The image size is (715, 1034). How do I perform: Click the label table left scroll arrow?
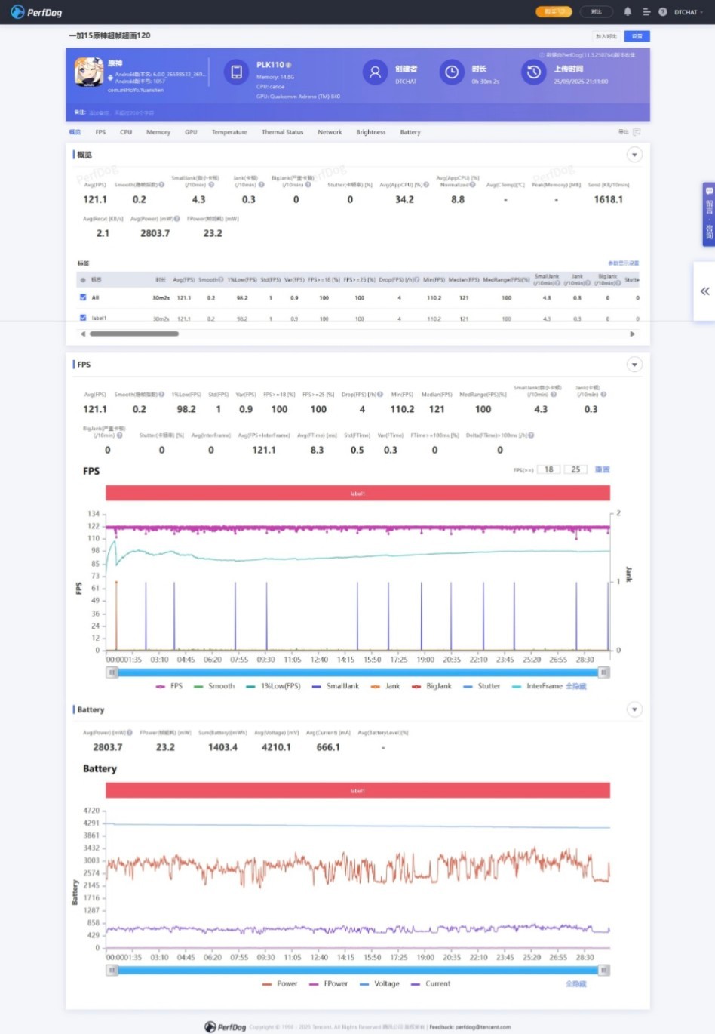(82, 334)
